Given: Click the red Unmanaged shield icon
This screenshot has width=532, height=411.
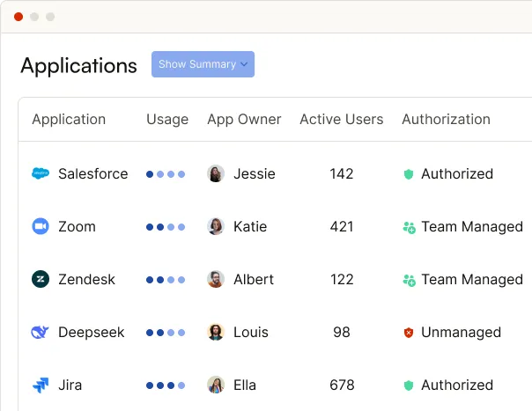Looking at the screenshot, I should coord(409,333).
